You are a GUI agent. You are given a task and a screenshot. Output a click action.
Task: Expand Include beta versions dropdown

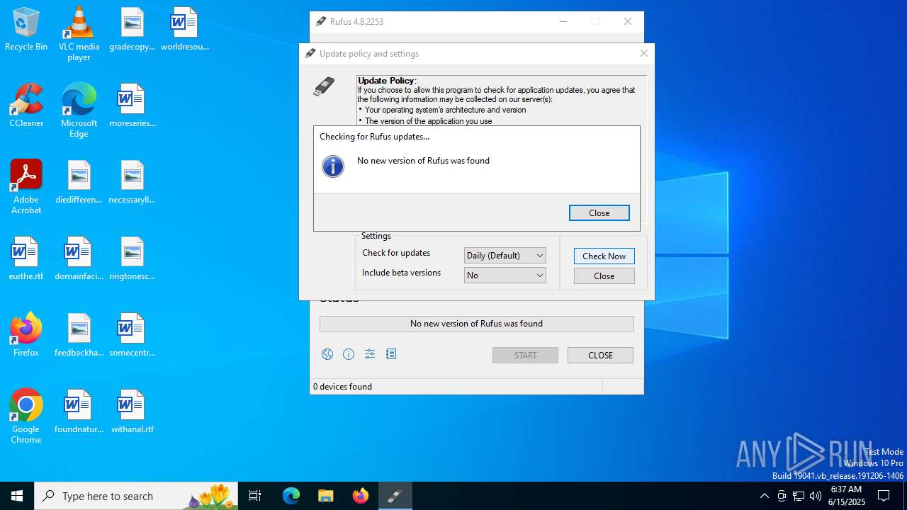505,275
